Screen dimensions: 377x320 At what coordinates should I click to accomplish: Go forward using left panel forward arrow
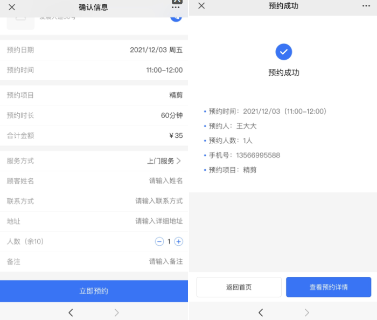(117, 312)
